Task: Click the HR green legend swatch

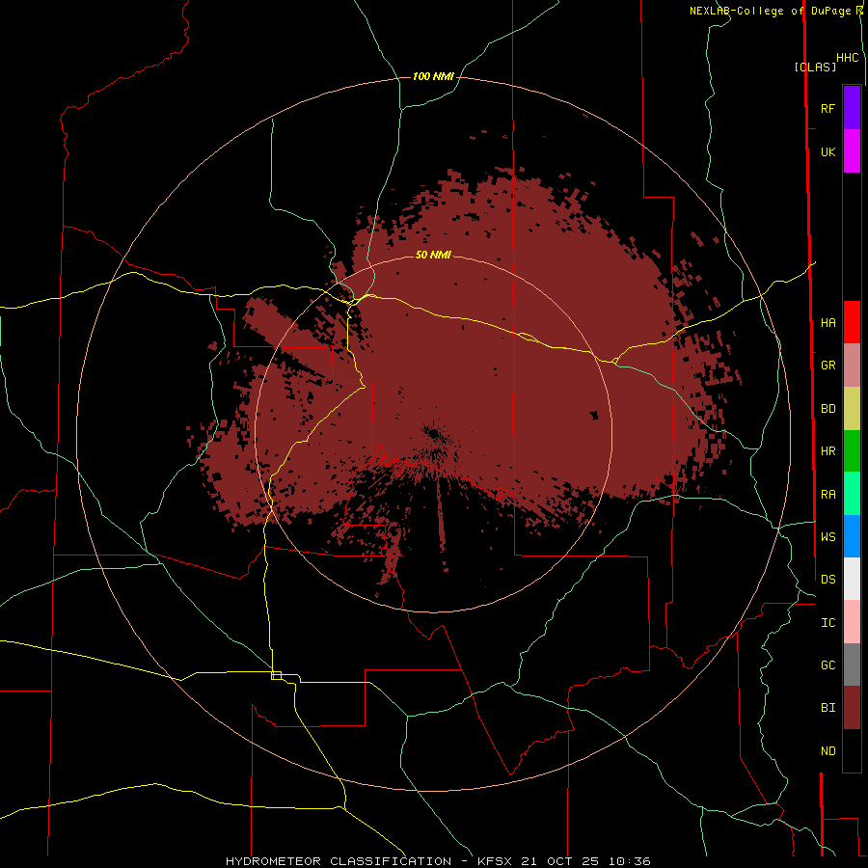Action: (852, 451)
